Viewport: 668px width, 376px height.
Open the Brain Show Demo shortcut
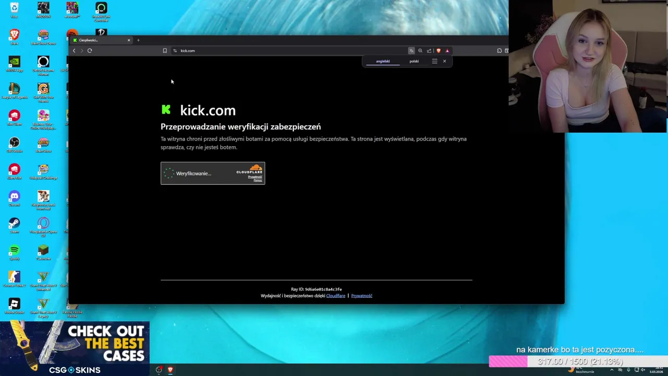[43, 37]
